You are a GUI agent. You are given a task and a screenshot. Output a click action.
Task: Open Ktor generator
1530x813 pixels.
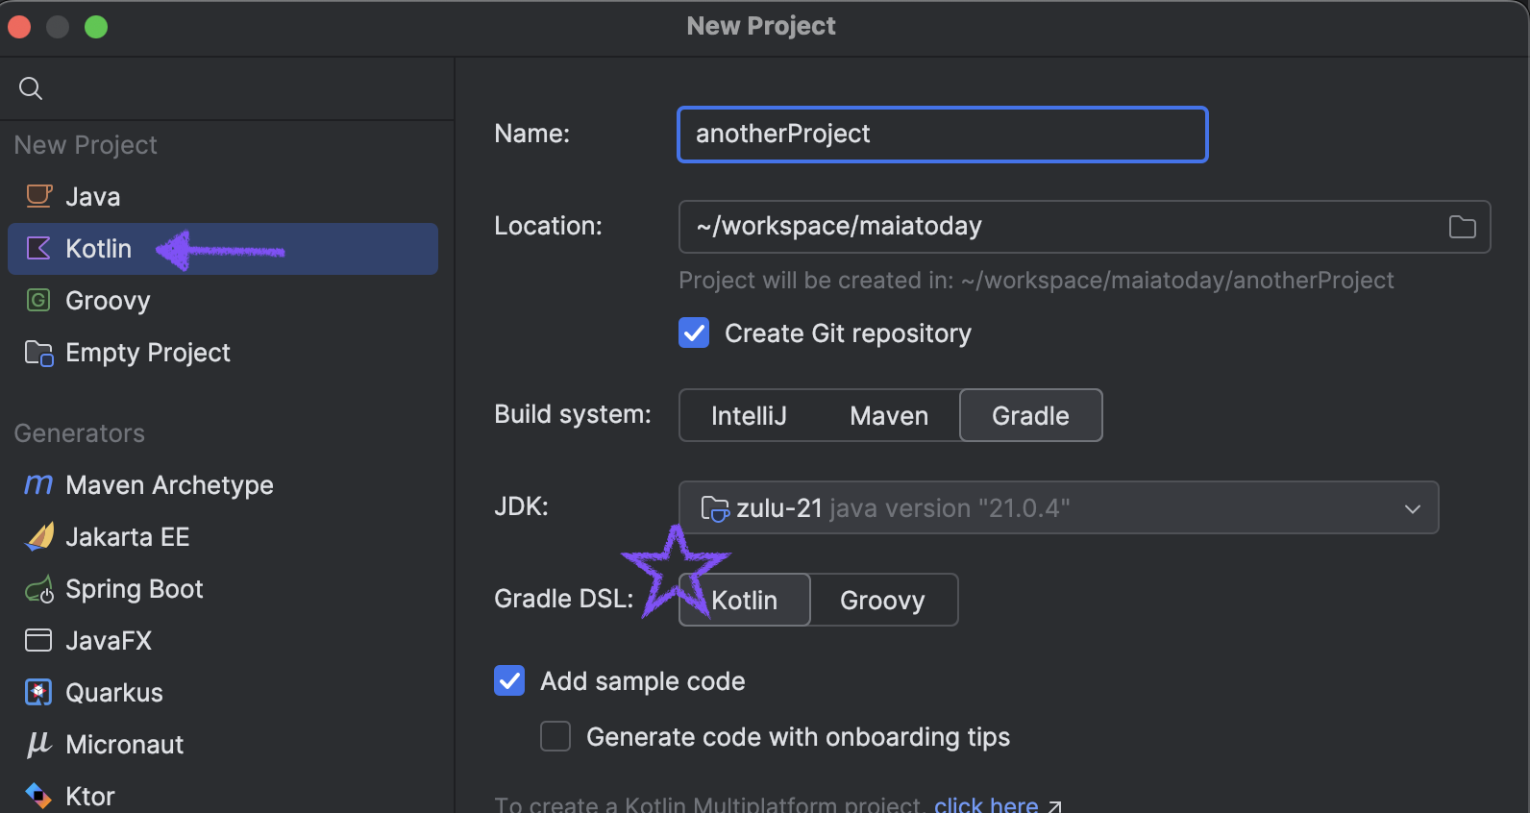(223, 796)
